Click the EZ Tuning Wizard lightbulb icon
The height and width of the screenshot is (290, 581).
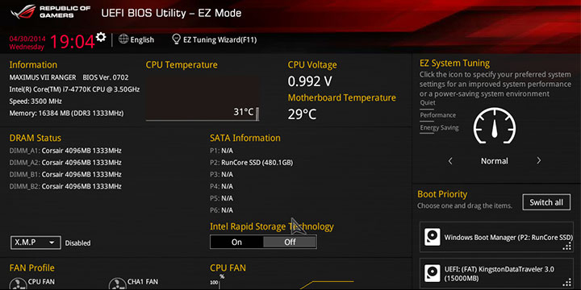(177, 39)
